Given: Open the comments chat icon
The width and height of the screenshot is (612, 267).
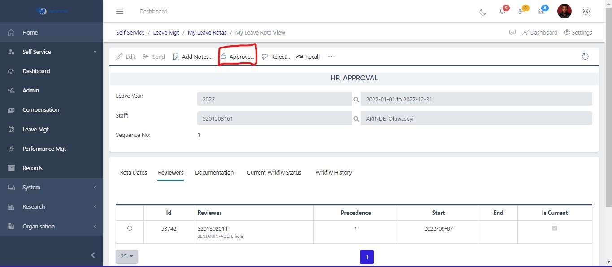Looking at the screenshot, I should click(x=512, y=33).
